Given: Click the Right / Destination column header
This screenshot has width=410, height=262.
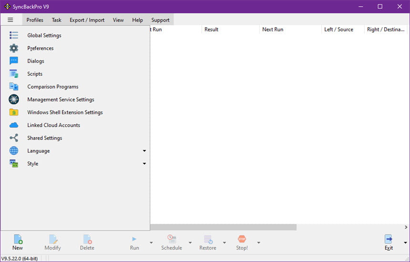Looking at the screenshot, I should pos(386,29).
